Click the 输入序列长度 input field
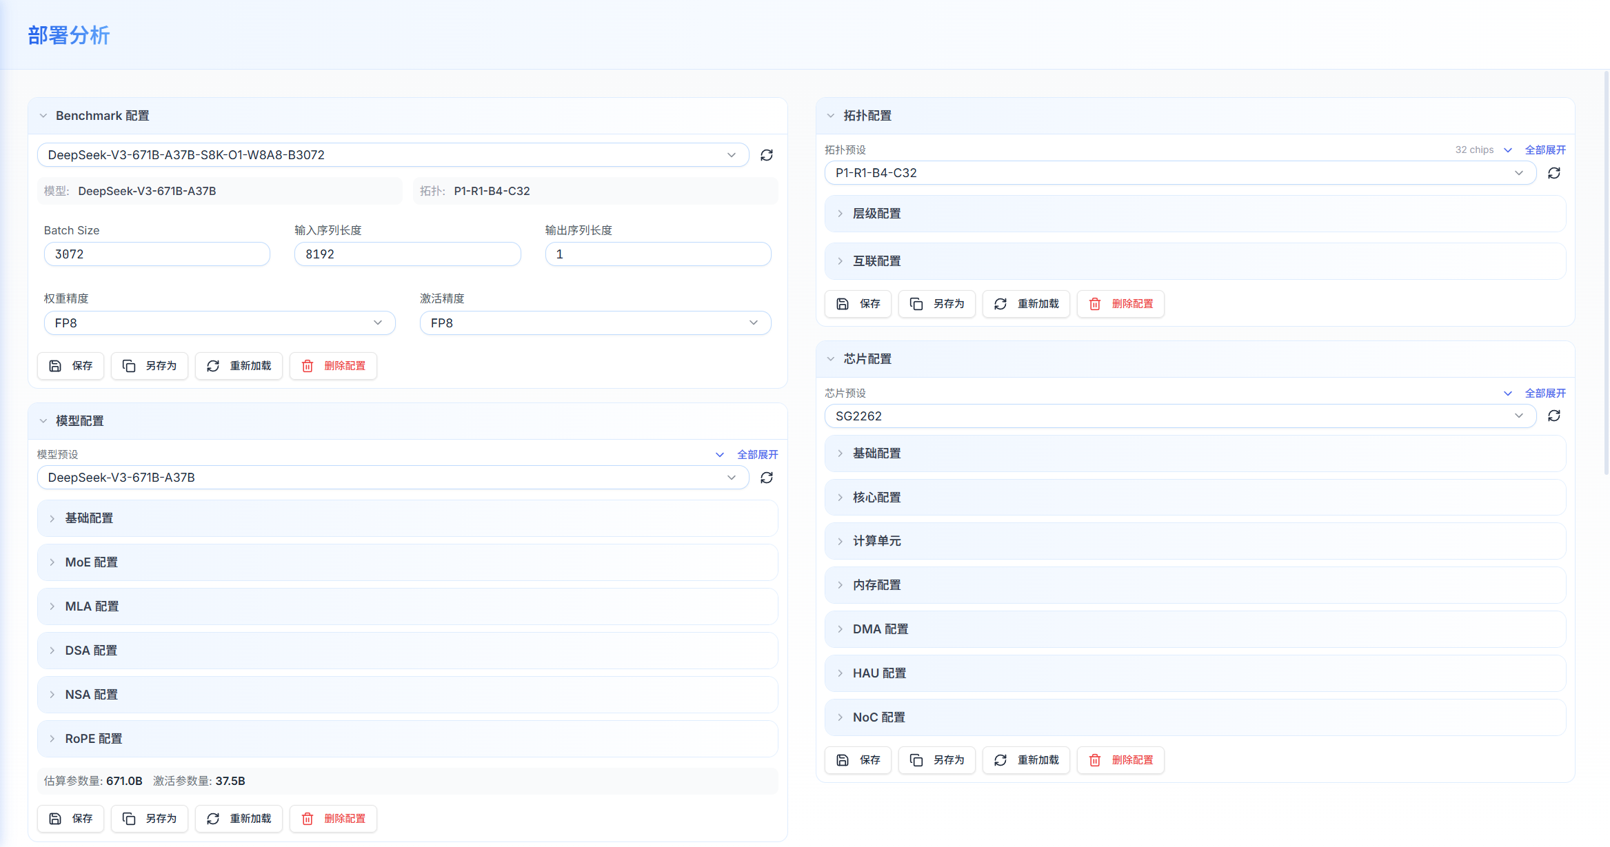Image resolution: width=1610 pixels, height=847 pixels. tap(407, 254)
